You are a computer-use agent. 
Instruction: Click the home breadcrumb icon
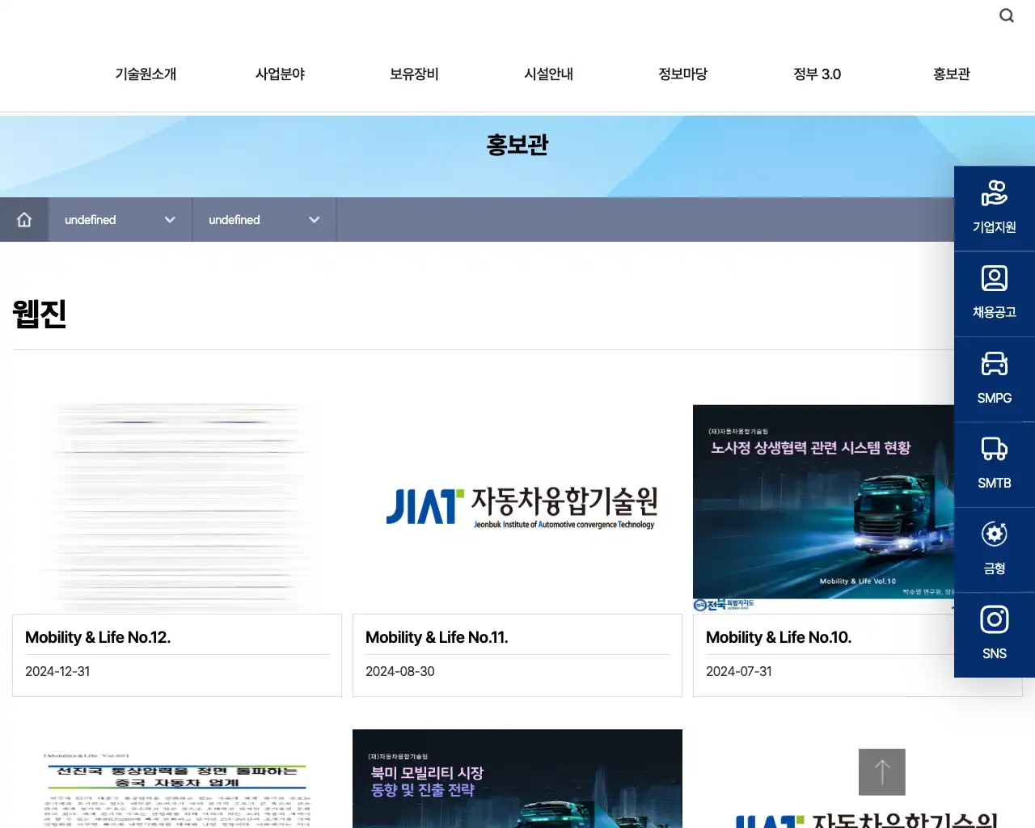[24, 219]
